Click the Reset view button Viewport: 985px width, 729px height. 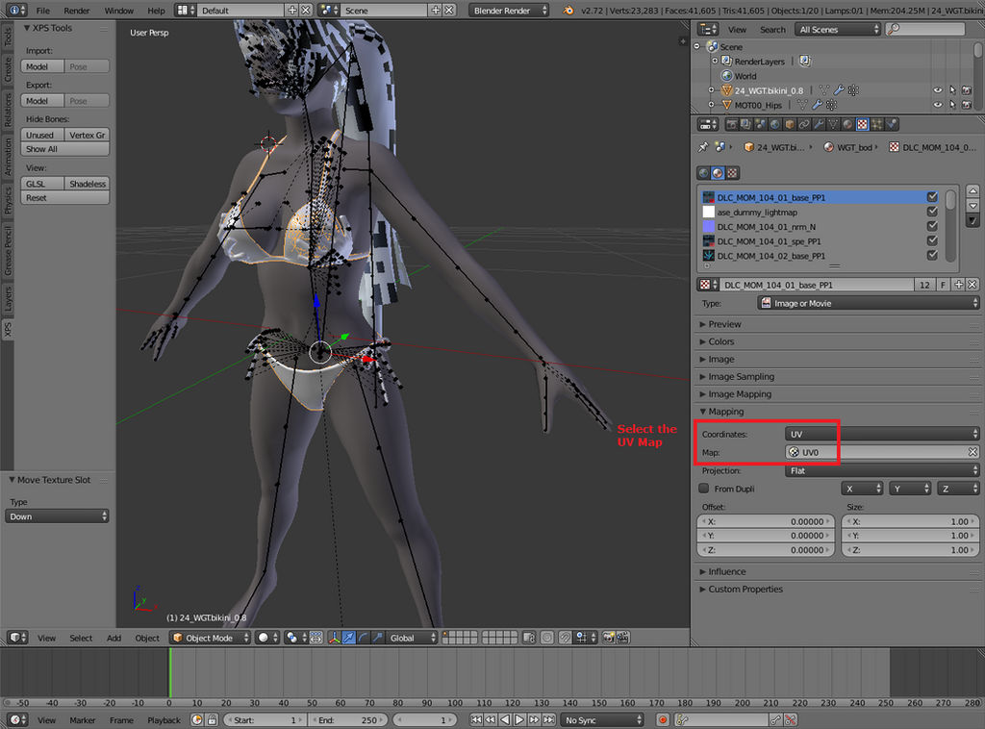(64, 198)
